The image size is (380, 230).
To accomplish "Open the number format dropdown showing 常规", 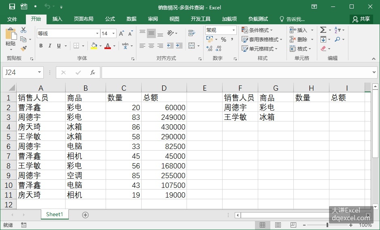I will pyautogui.click(x=234, y=30).
